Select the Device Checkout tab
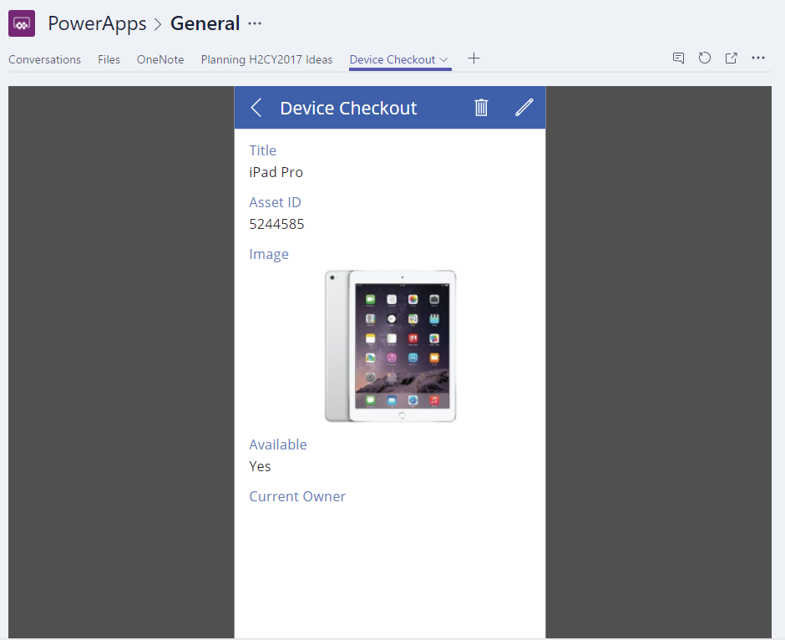Screen dimensions: 785x640 click(392, 59)
